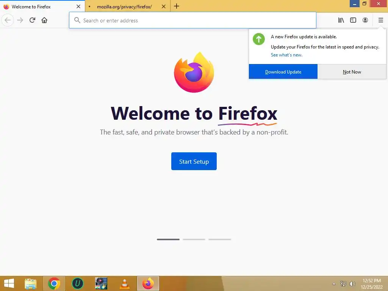
Task: Click the search magnifier in address bar
Action: 77,20
